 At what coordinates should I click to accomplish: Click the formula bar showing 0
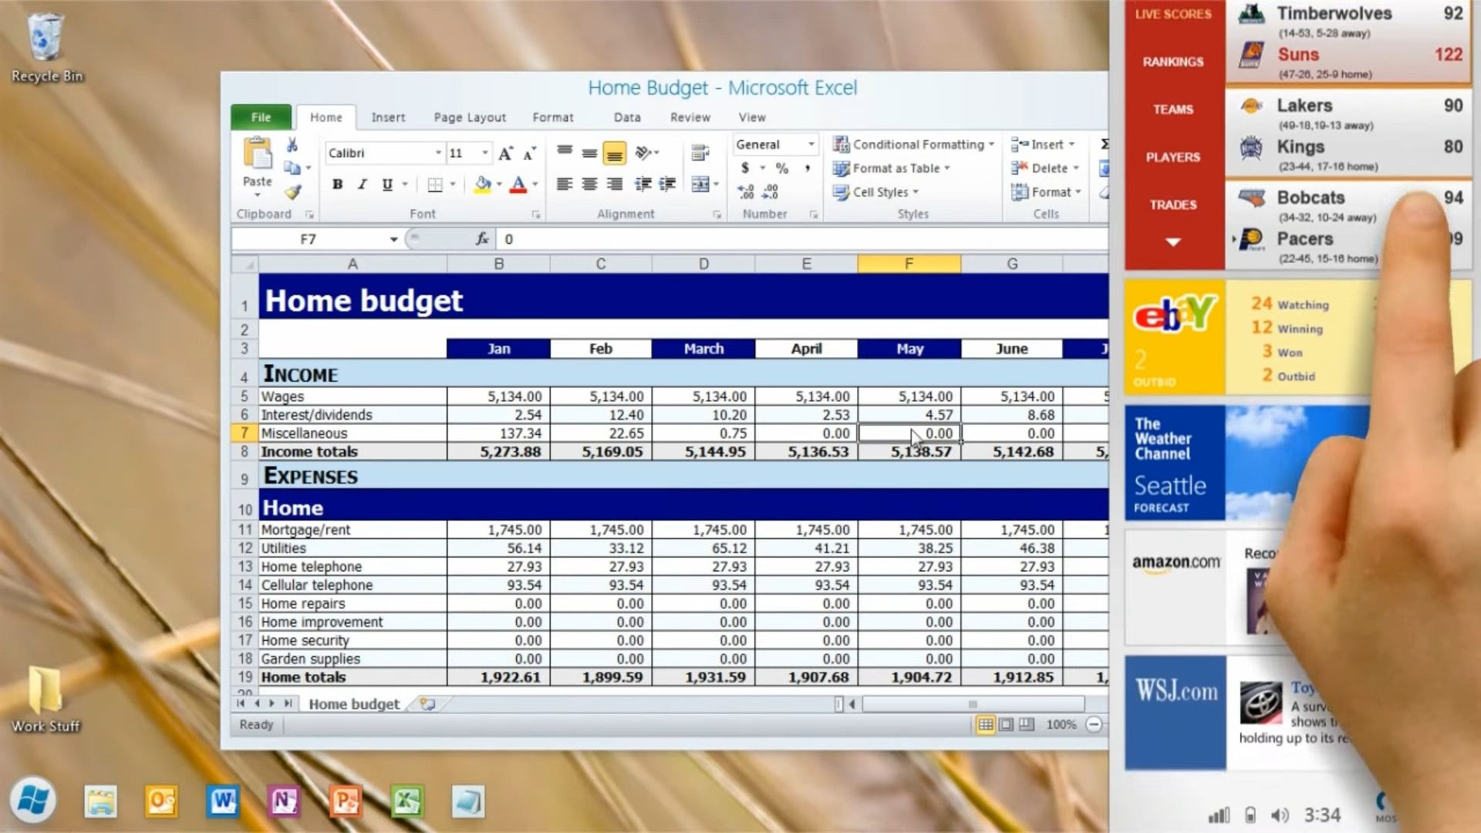click(x=802, y=239)
